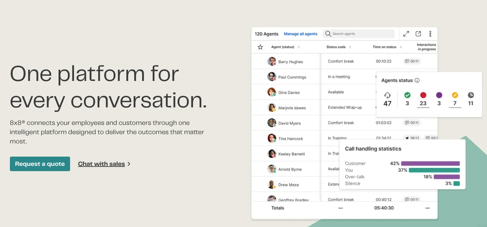Select the yellow wrap-up pencil status icon

pyautogui.click(x=455, y=95)
